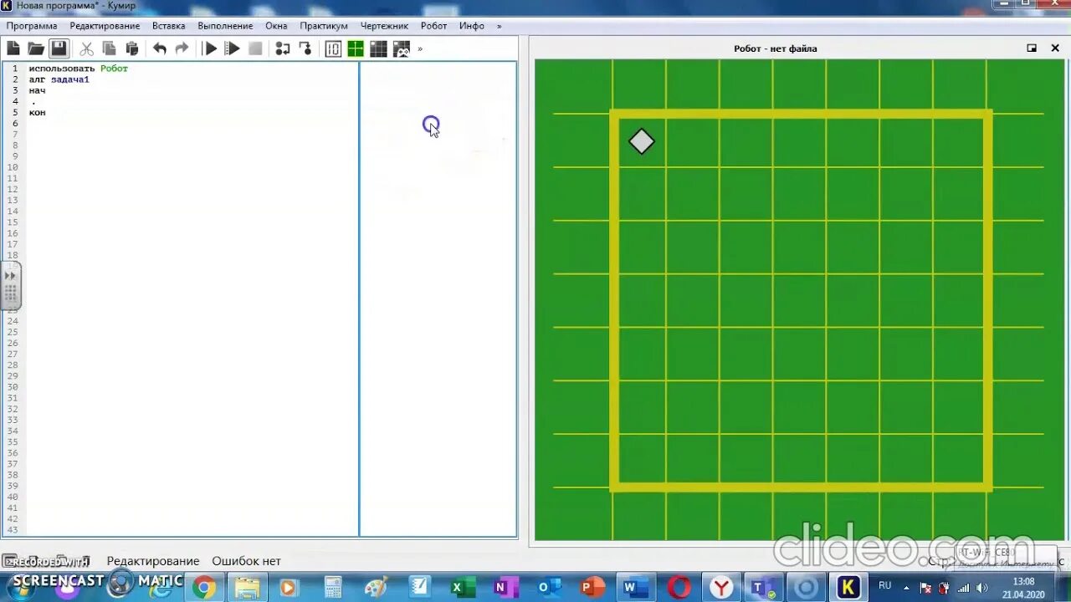
Task: Switch to Kumir in taskbar
Action: (848, 588)
